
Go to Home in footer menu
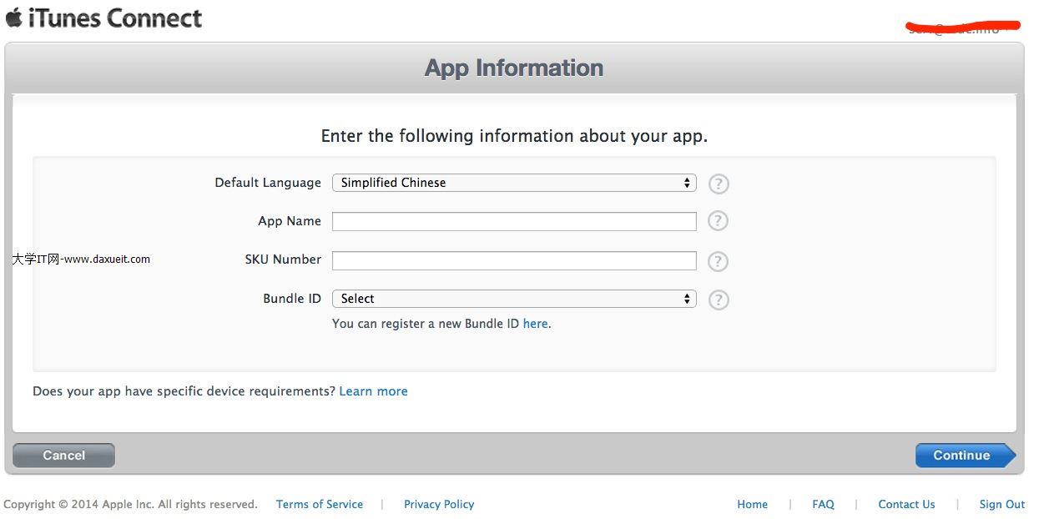point(752,505)
